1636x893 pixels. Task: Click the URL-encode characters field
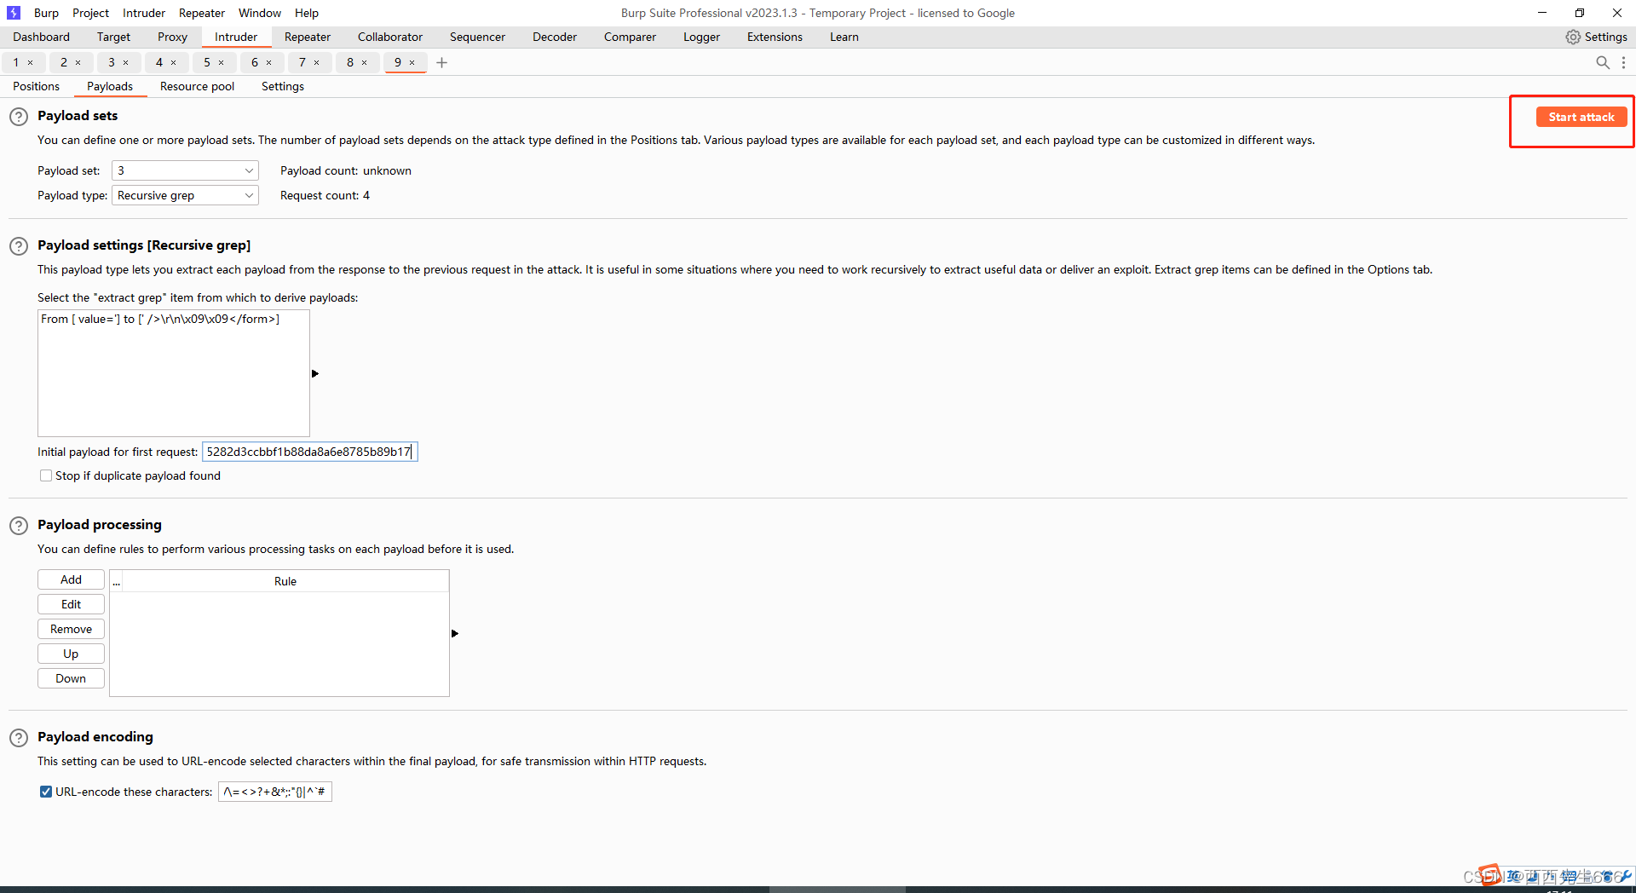[x=274, y=792]
